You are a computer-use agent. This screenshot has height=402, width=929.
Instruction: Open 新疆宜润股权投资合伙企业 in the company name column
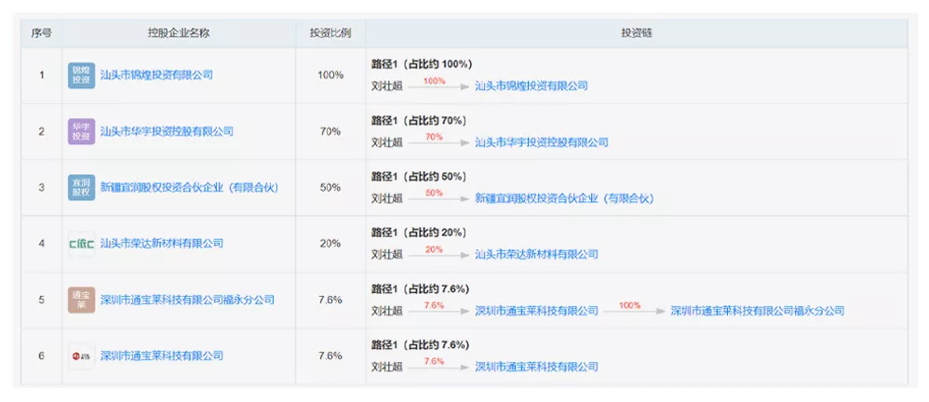pos(189,187)
